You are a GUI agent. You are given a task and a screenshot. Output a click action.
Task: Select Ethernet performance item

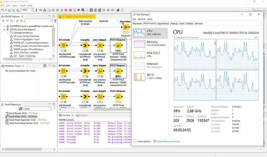click(x=150, y=66)
